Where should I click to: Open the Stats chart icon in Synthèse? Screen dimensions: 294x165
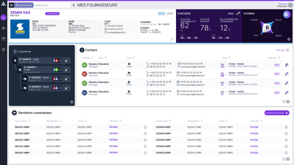pyautogui.click(x=238, y=13)
